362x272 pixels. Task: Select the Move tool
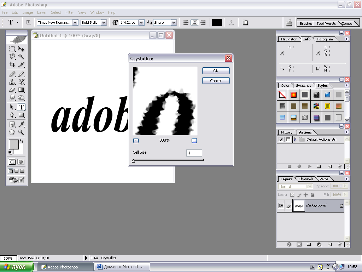click(x=21, y=49)
